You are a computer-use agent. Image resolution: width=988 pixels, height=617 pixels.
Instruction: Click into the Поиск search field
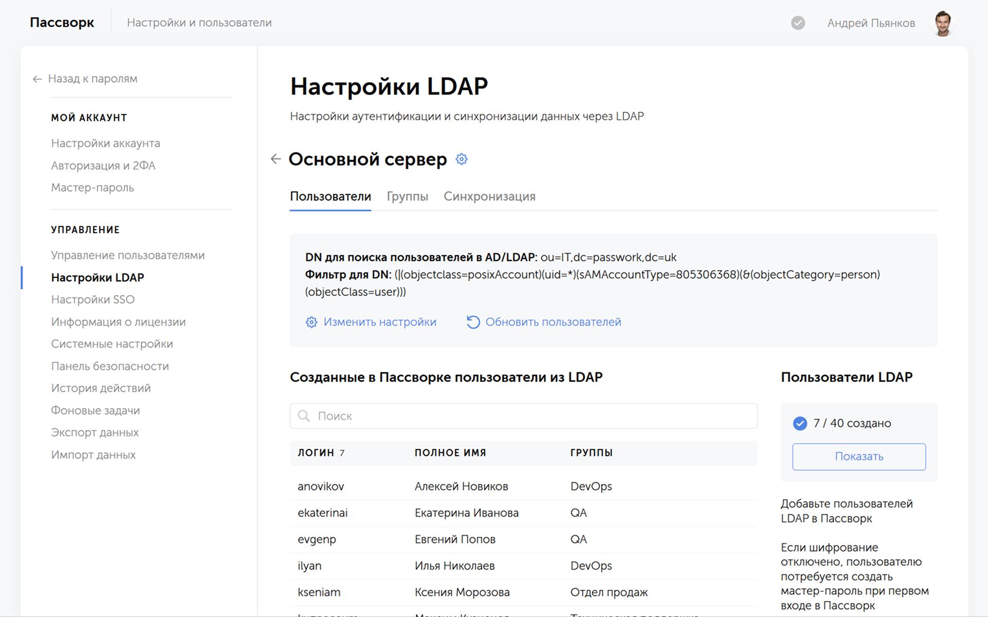[x=523, y=416]
